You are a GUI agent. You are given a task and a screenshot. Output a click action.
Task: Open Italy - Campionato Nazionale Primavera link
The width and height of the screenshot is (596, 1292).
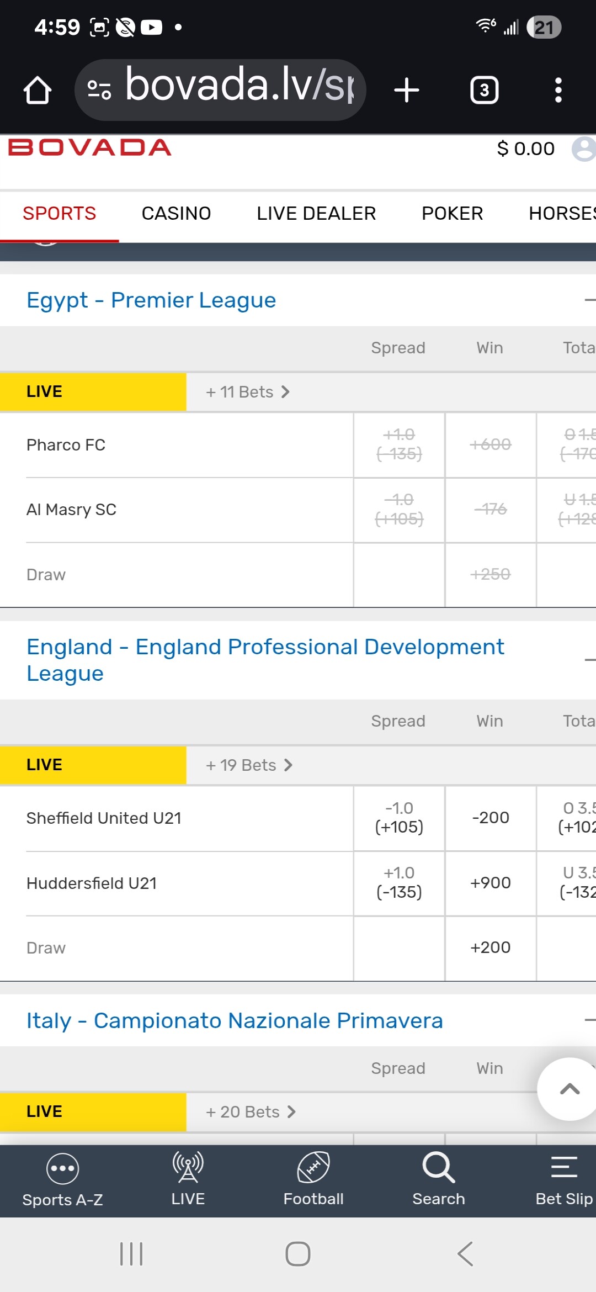click(x=235, y=1021)
